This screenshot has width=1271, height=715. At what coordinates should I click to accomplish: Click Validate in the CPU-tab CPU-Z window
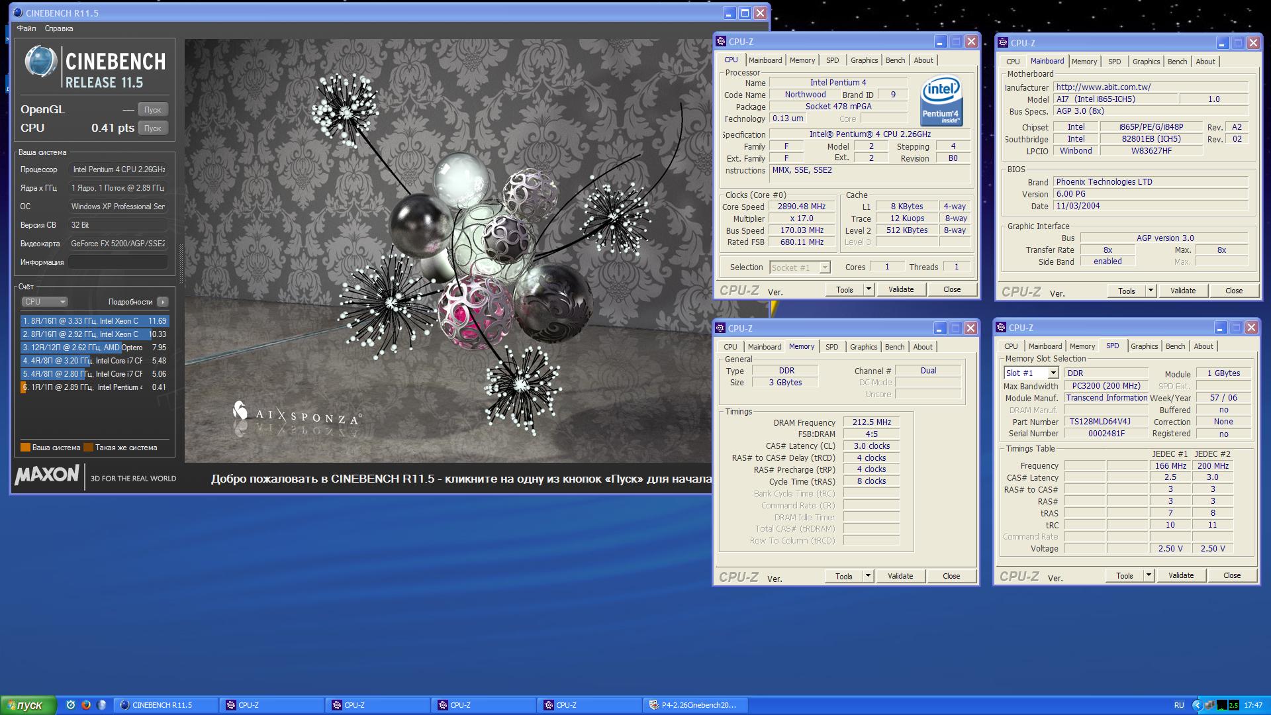pos(901,289)
